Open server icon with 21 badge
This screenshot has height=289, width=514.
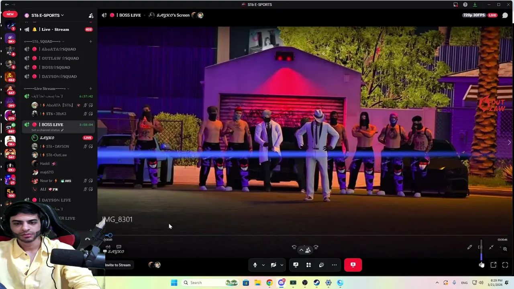pos(10,179)
